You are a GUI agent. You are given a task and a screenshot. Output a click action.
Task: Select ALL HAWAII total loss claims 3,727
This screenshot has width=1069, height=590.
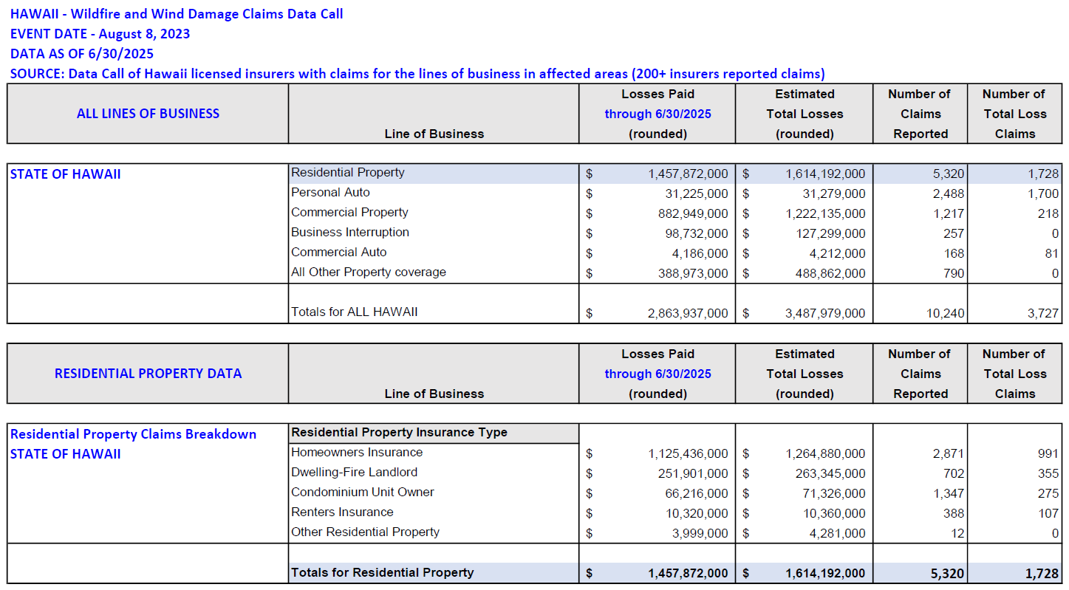click(1043, 314)
